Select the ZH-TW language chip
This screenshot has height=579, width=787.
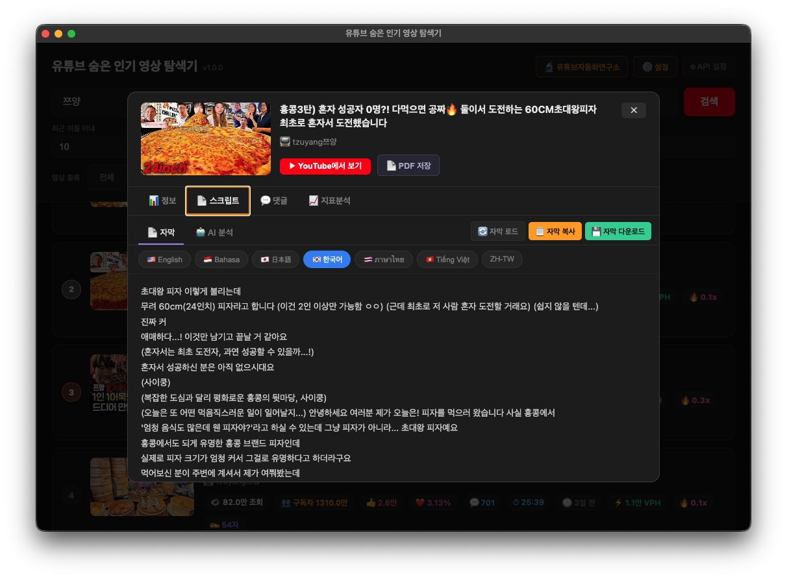502,260
